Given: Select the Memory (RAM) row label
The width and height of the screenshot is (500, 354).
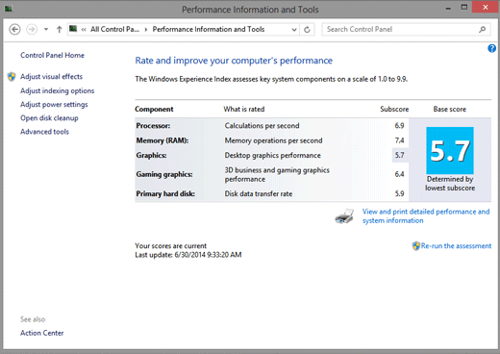Looking at the screenshot, I should [162, 140].
